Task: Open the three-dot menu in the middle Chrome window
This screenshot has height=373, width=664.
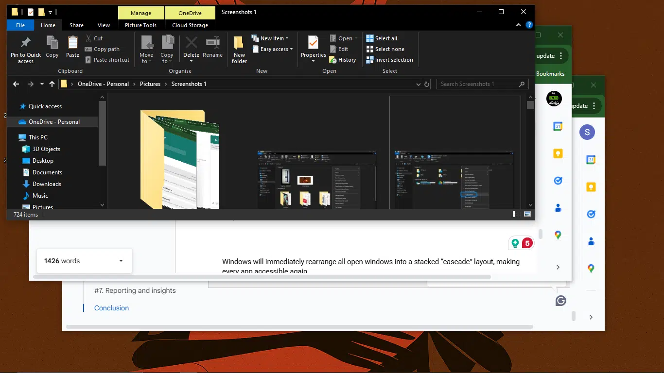Action: click(x=561, y=56)
